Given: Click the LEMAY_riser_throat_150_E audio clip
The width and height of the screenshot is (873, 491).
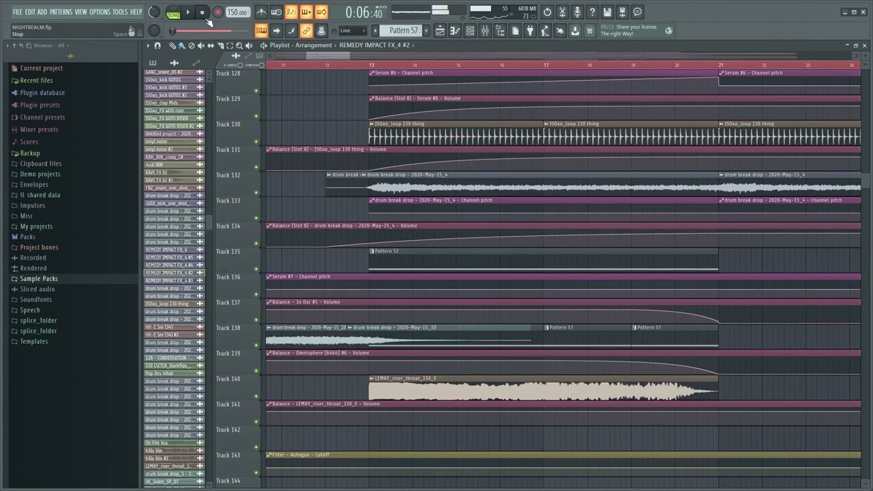Looking at the screenshot, I should 544,387.
